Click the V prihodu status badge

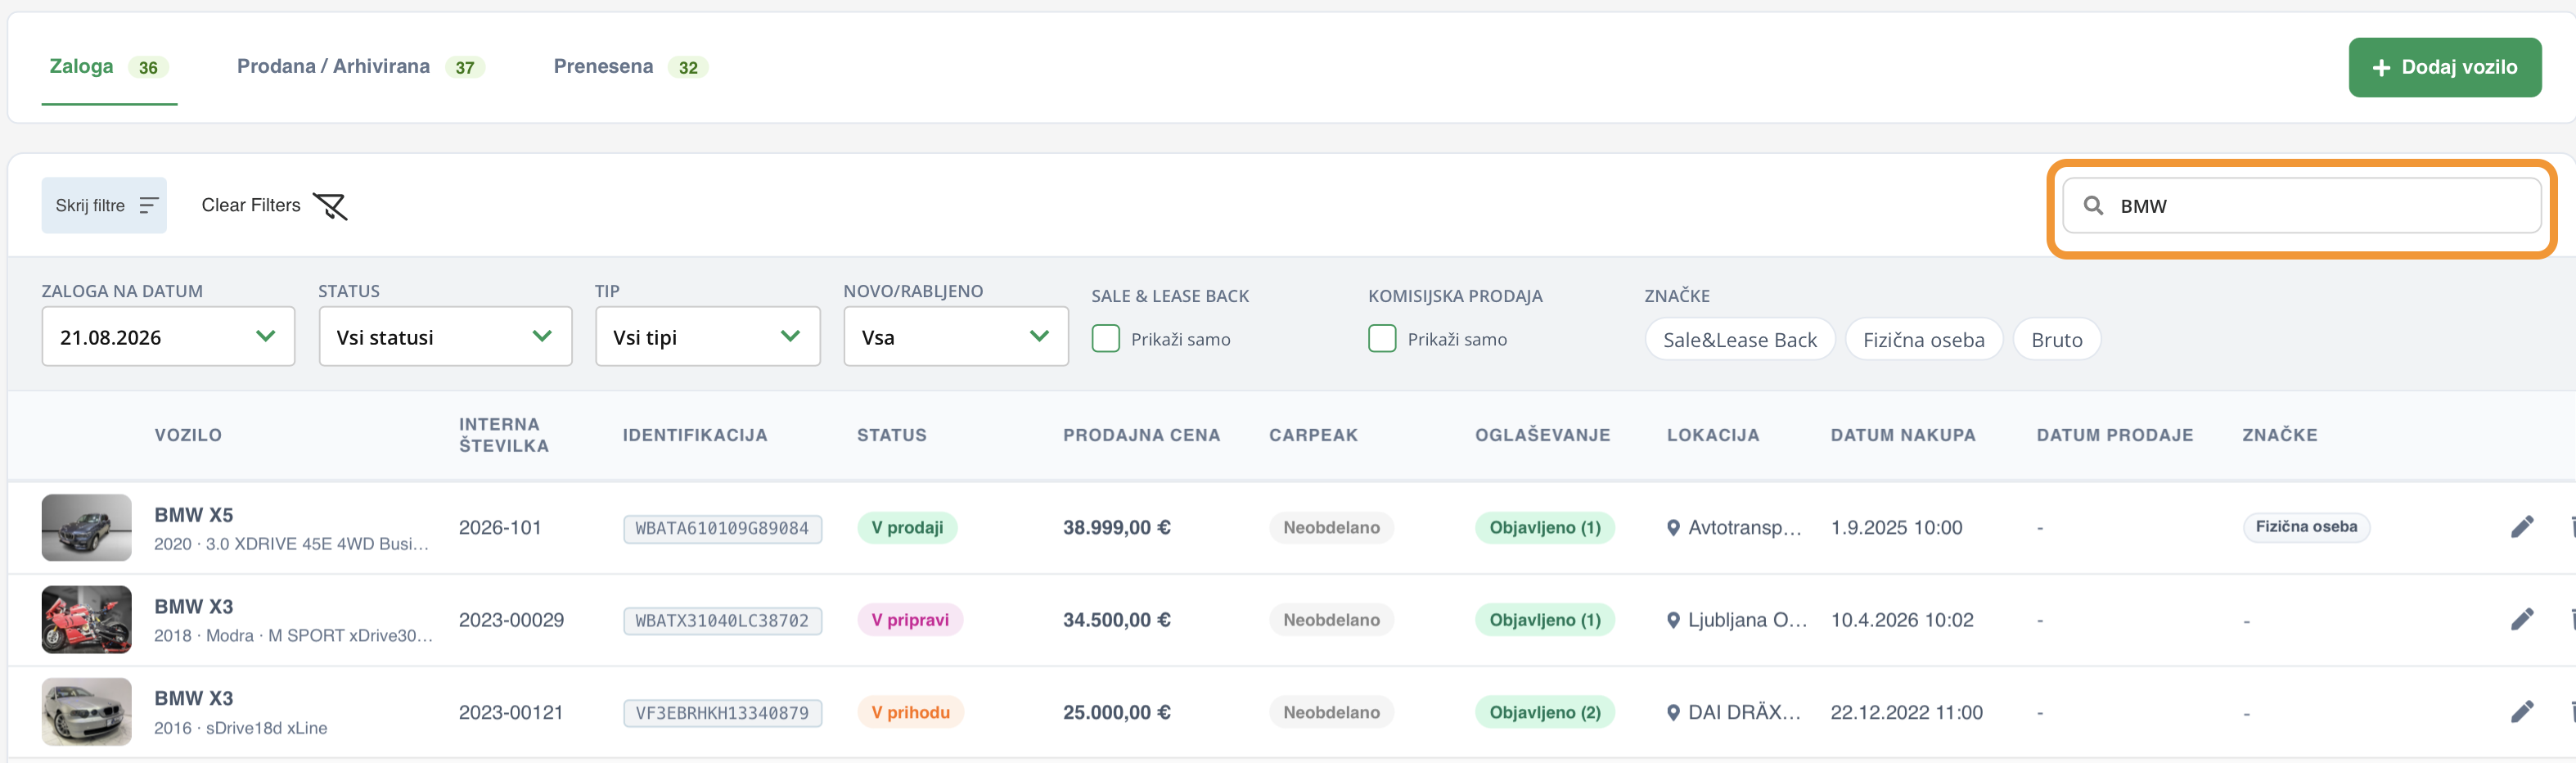910,713
